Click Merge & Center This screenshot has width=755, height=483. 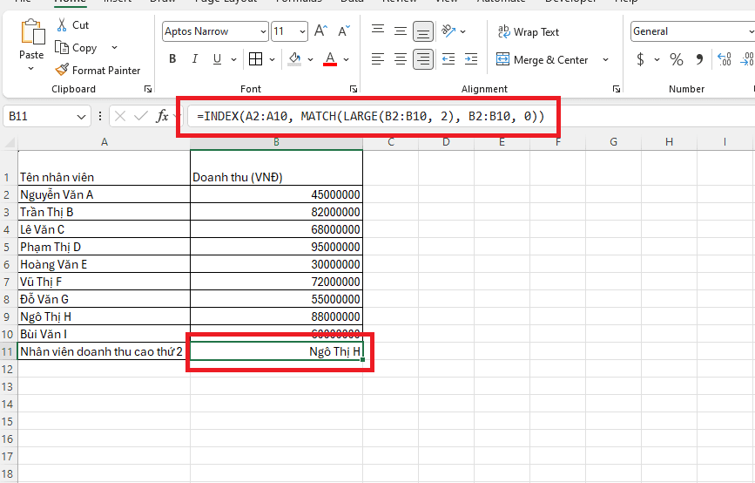coord(543,60)
